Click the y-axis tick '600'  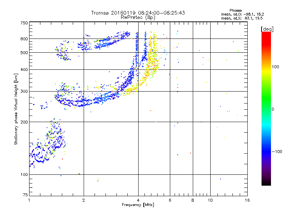click(24, 39)
